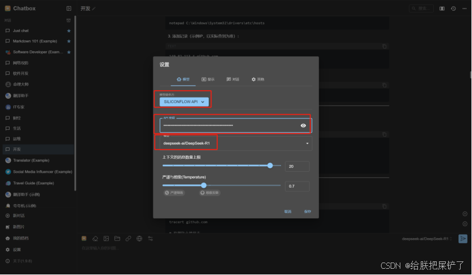472x275 pixels.
Task: Open the three-dot more menu in top bar
Action: pos(465,9)
